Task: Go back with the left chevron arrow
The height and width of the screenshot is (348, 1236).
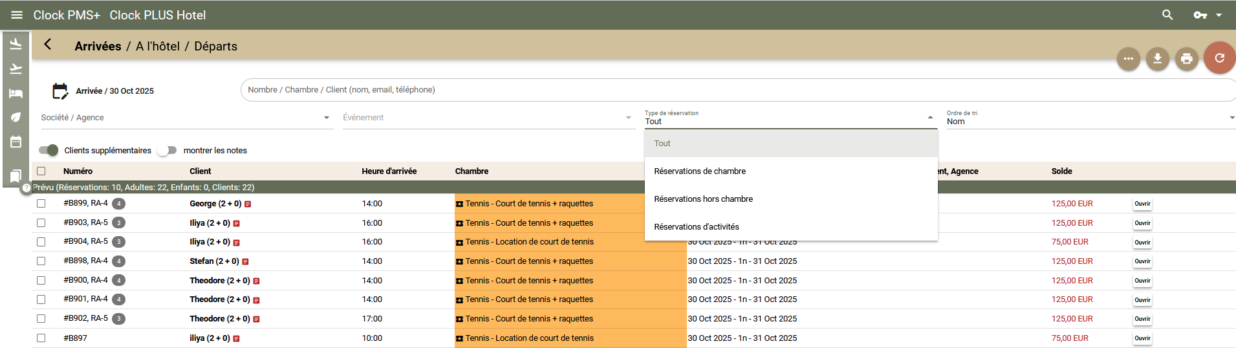Action: coord(47,45)
